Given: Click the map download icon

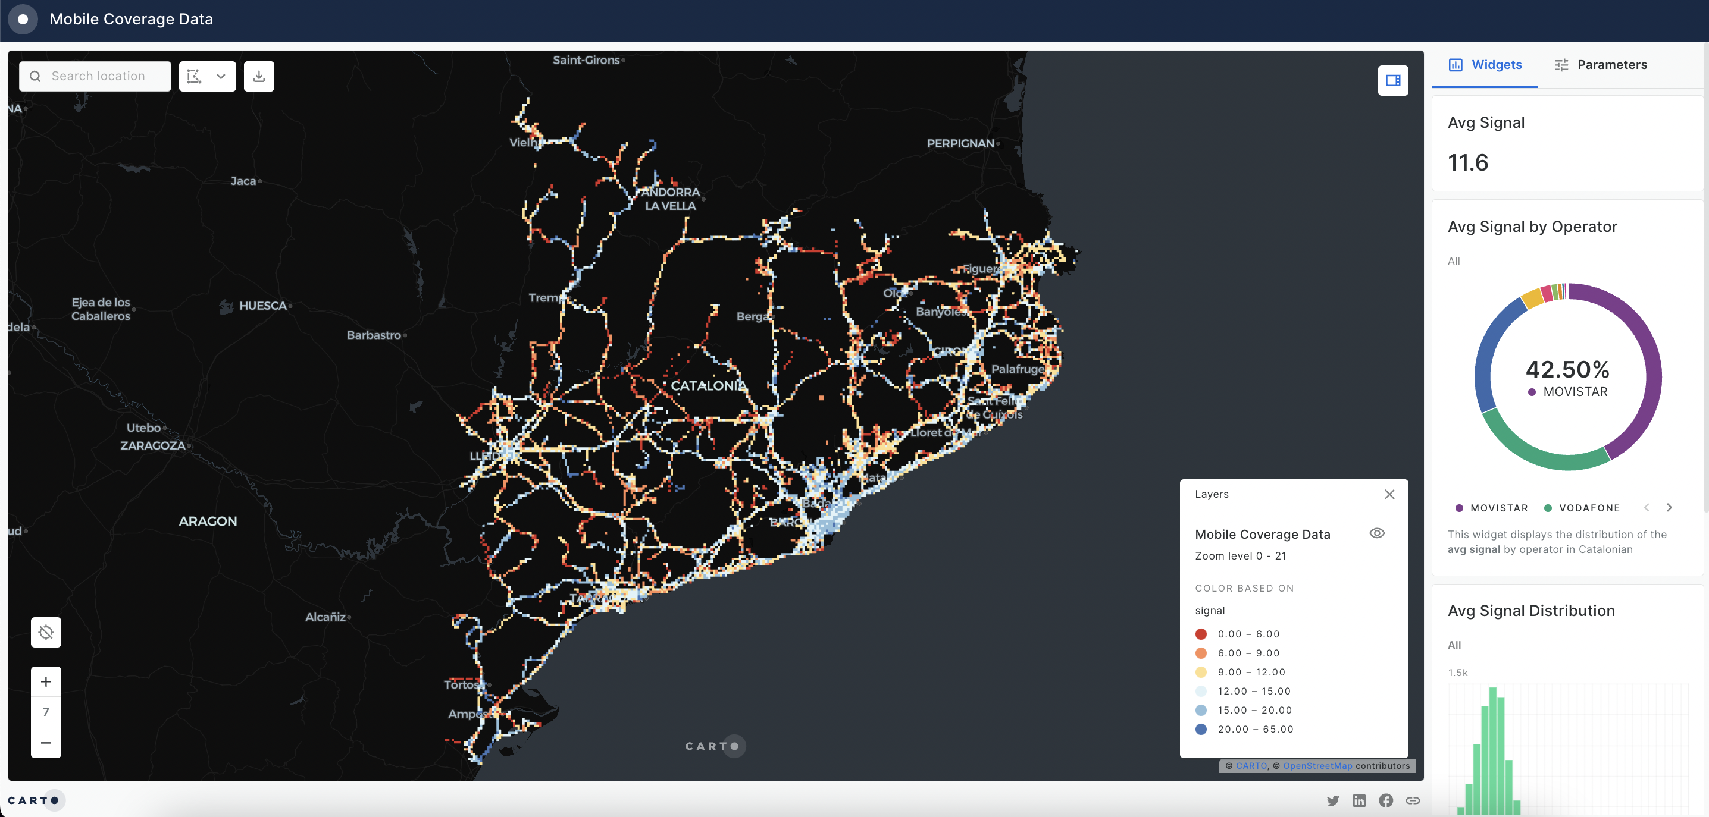Looking at the screenshot, I should [x=259, y=76].
